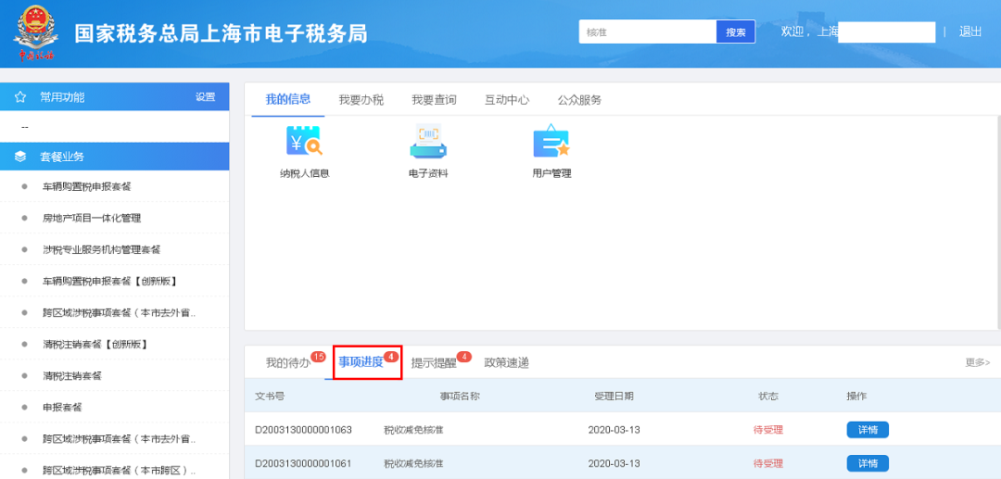Image resolution: width=1001 pixels, height=479 pixels.
Task: Select the 提示提醒 tab
Action: point(434,363)
